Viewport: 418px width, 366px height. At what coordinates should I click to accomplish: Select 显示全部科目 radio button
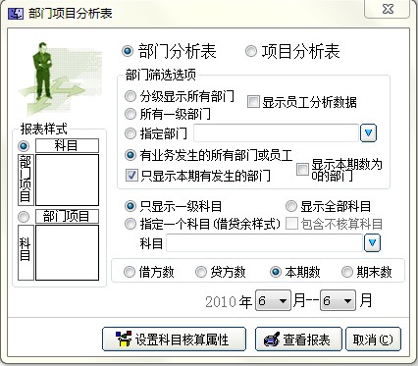[290, 206]
